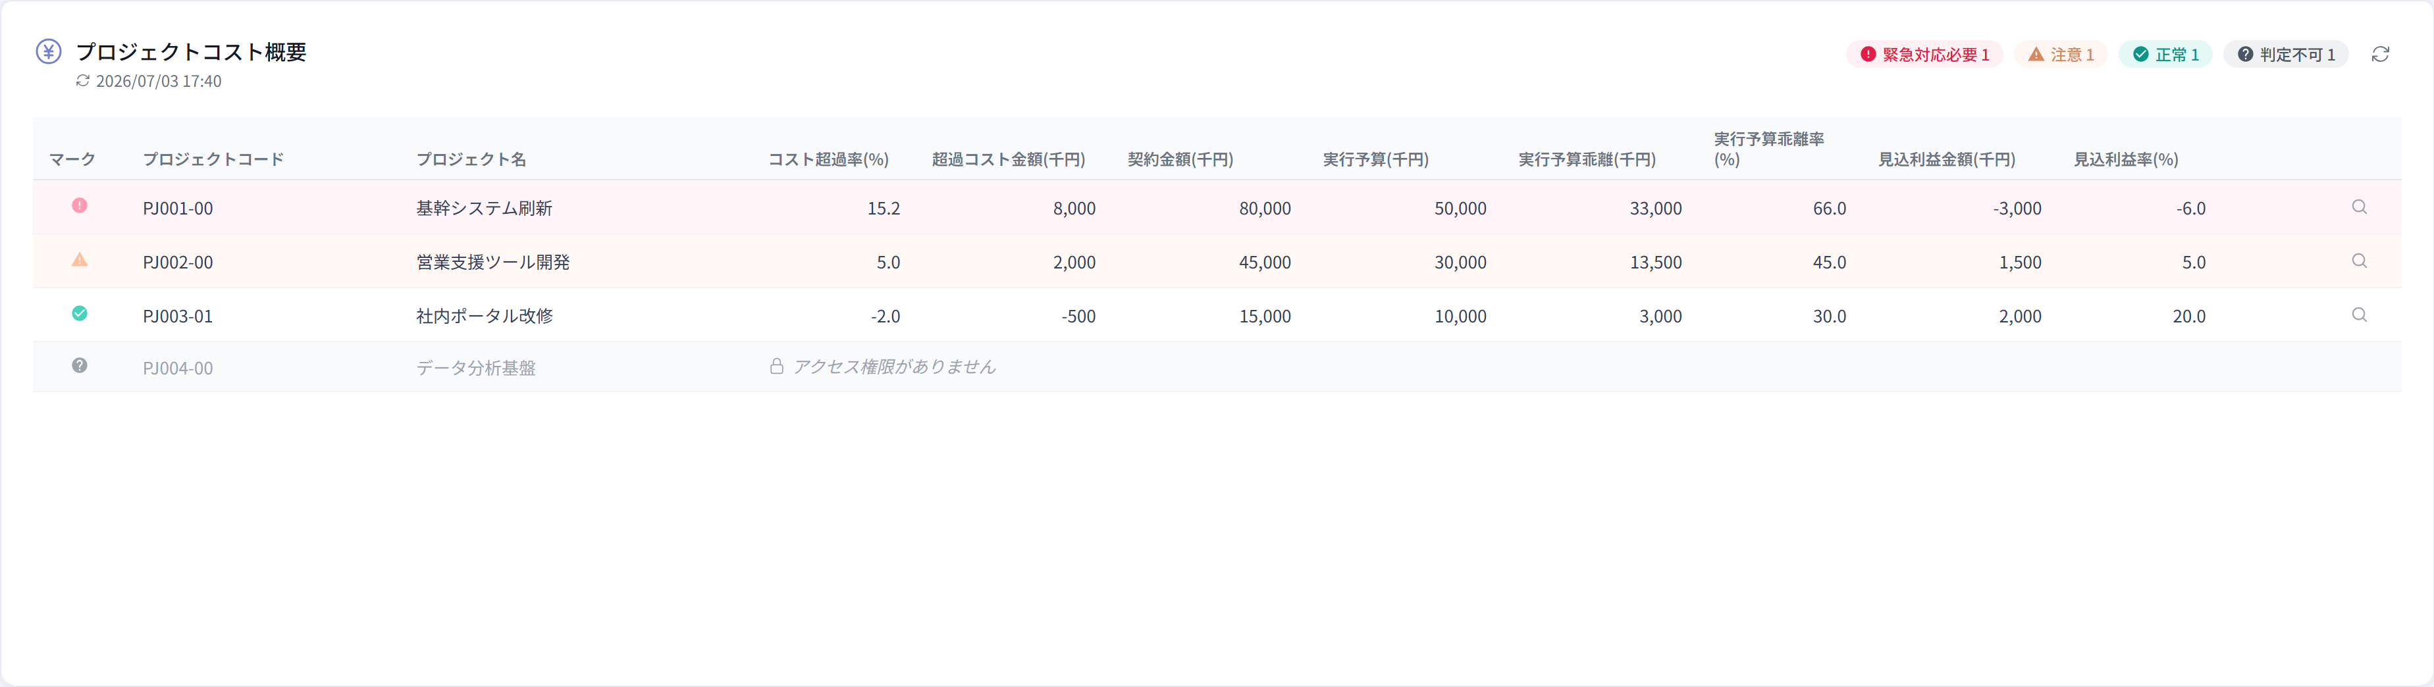Click contract amount 80,000

click(x=1265, y=209)
